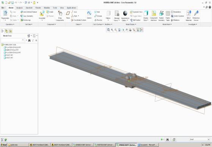
Task: Select HYBRIDJOINT.ASM in the model tree
Action: 9,45
